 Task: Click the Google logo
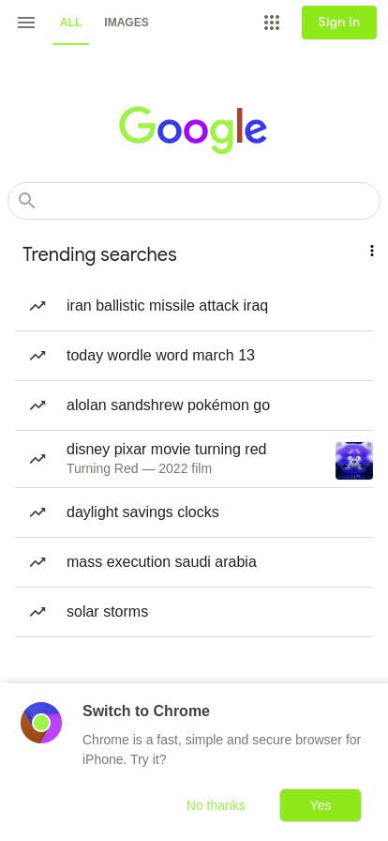pyautogui.click(x=193, y=130)
